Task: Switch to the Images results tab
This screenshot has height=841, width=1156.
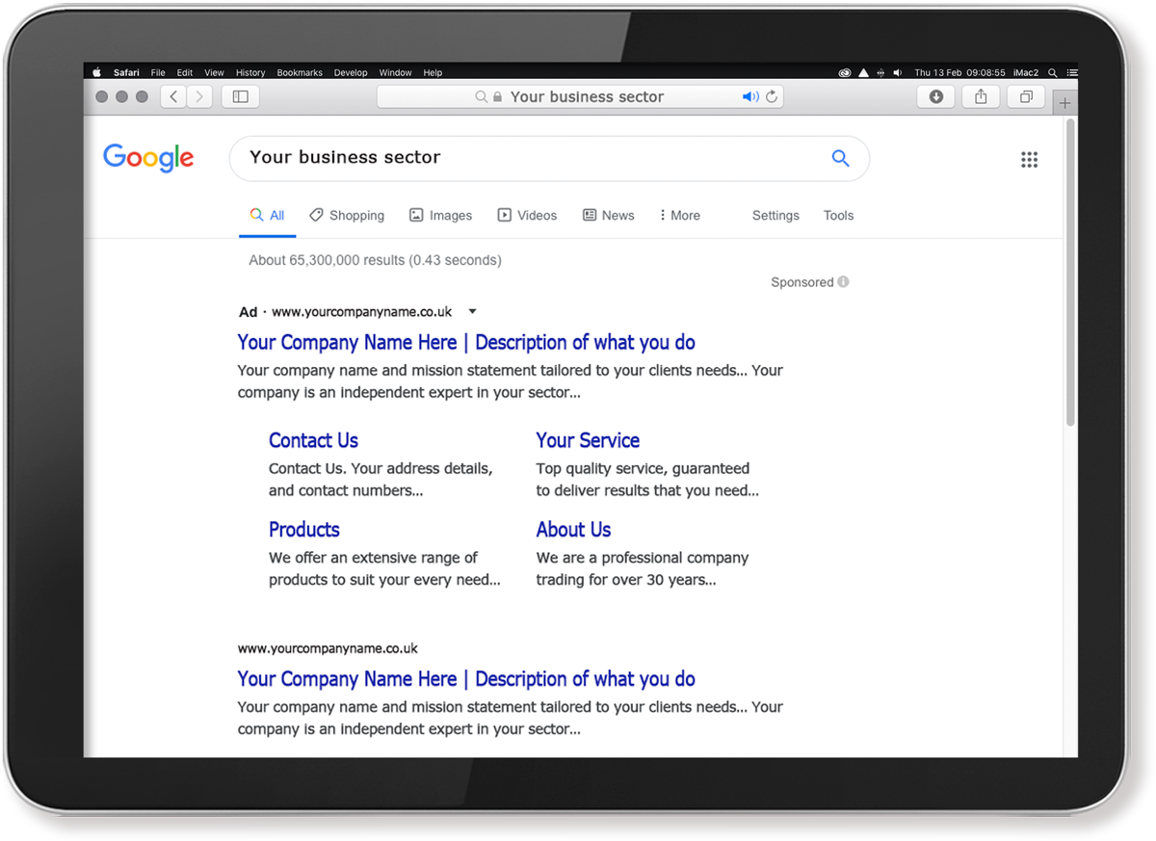Action: tap(440, 216)
